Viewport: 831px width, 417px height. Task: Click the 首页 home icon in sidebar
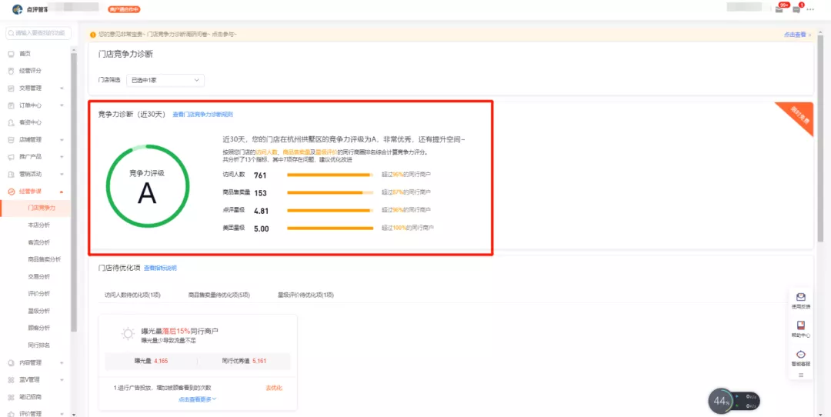pos(11,54)
